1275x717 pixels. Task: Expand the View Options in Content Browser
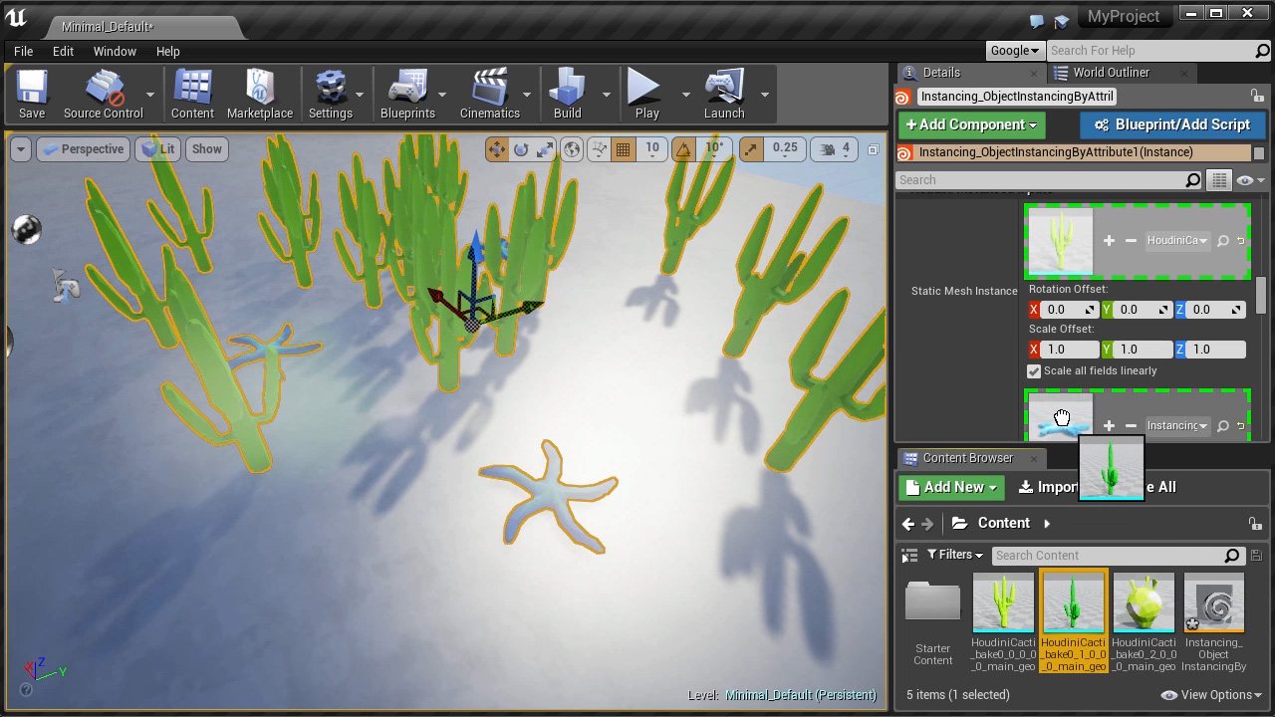click(x=1217, y=694)
